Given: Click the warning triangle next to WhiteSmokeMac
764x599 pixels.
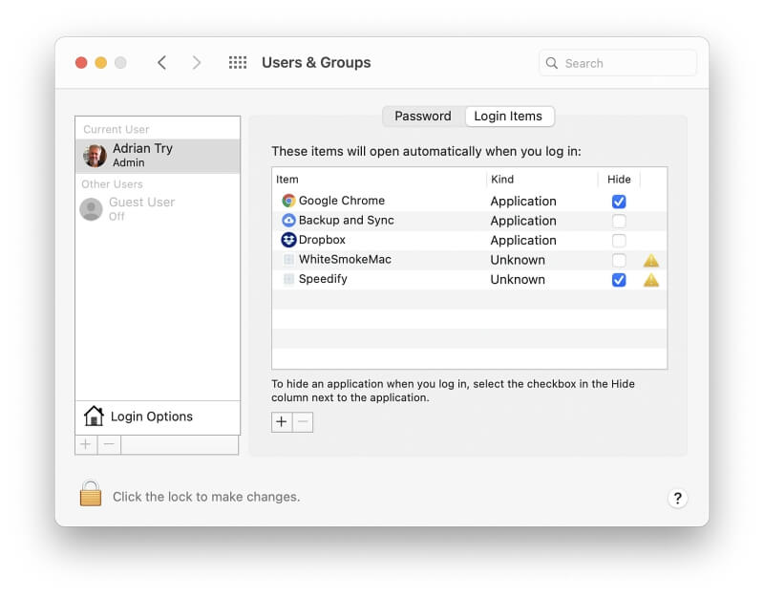Looking at the screenshot, I should click(x=651, y=260).
